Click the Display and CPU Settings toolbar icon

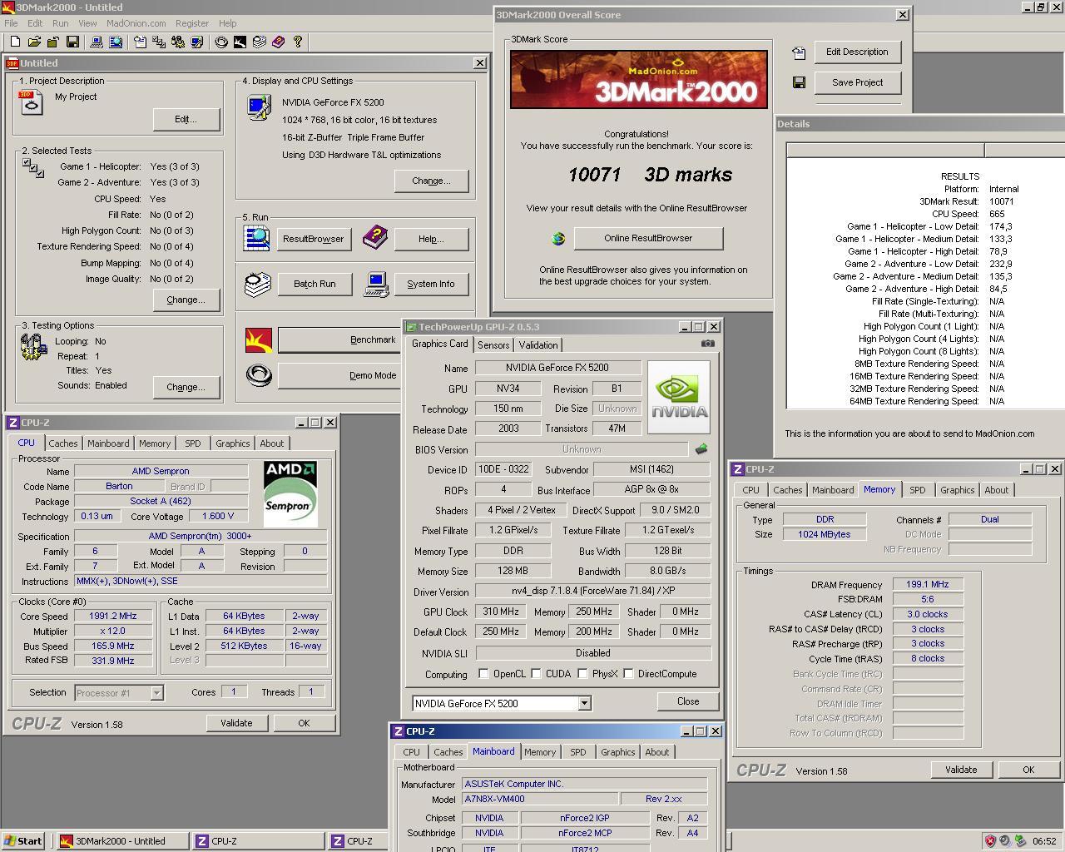(197, 42)
